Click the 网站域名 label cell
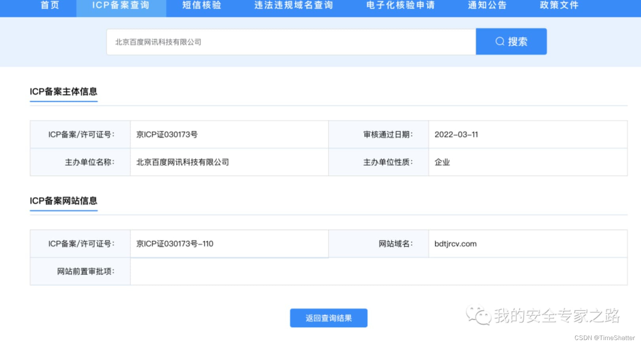Image resolution: width=641 pixels, height=344 pixels. [379, 244]
